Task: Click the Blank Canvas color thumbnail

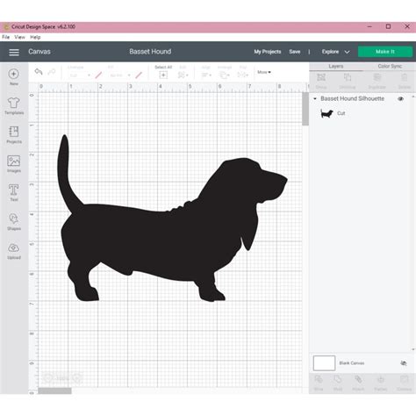Action: (x=324, y=363)
